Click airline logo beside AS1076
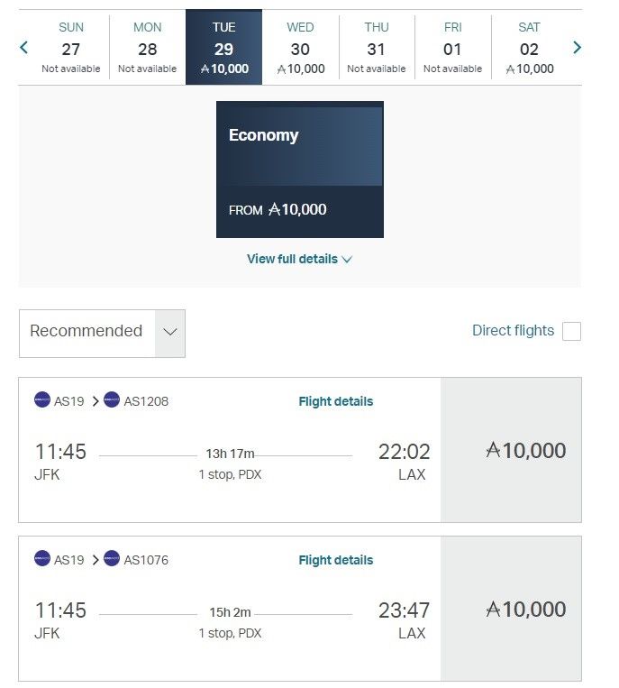This screenshot has height=688, width=619. point(112,559)
